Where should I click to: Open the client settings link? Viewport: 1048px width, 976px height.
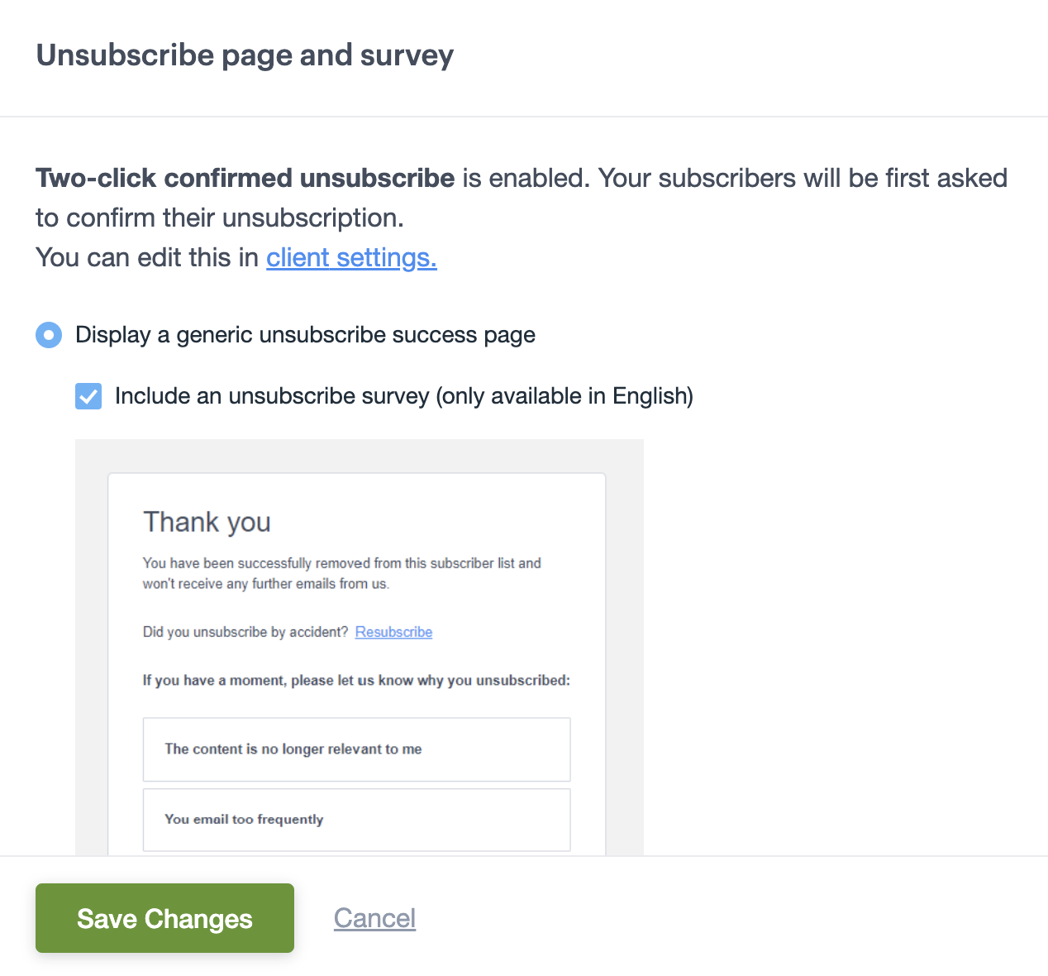point(351,257)
